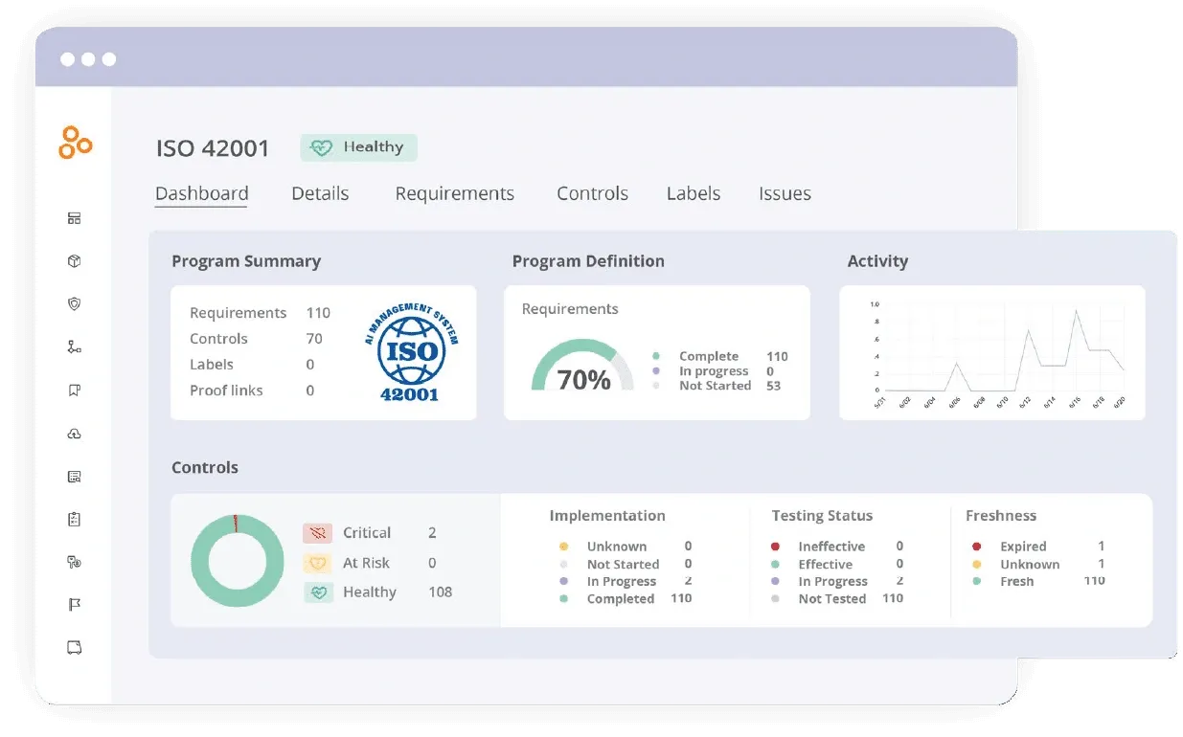Click In progress entry under Requirements
Viewport: 1183px width, 737px height.
[x=713, y=371]
